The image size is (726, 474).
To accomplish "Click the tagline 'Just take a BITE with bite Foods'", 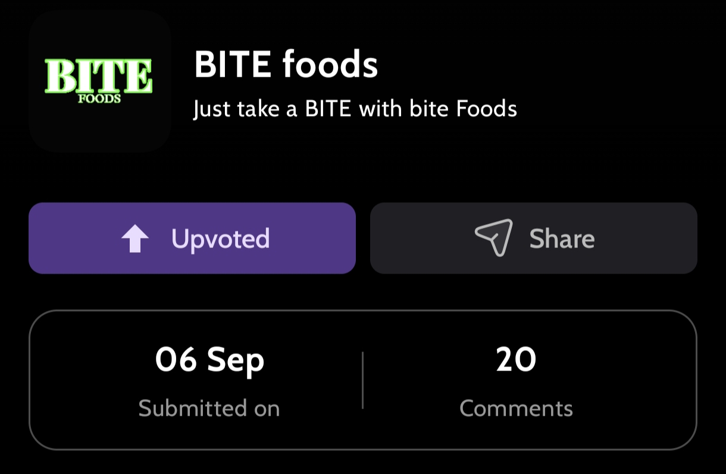I will [x=355, y=109].
